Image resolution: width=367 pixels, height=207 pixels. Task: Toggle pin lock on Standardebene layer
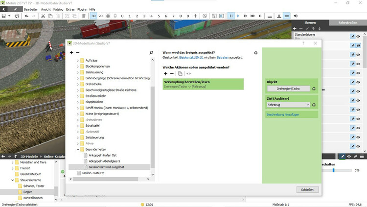(352, 37)
